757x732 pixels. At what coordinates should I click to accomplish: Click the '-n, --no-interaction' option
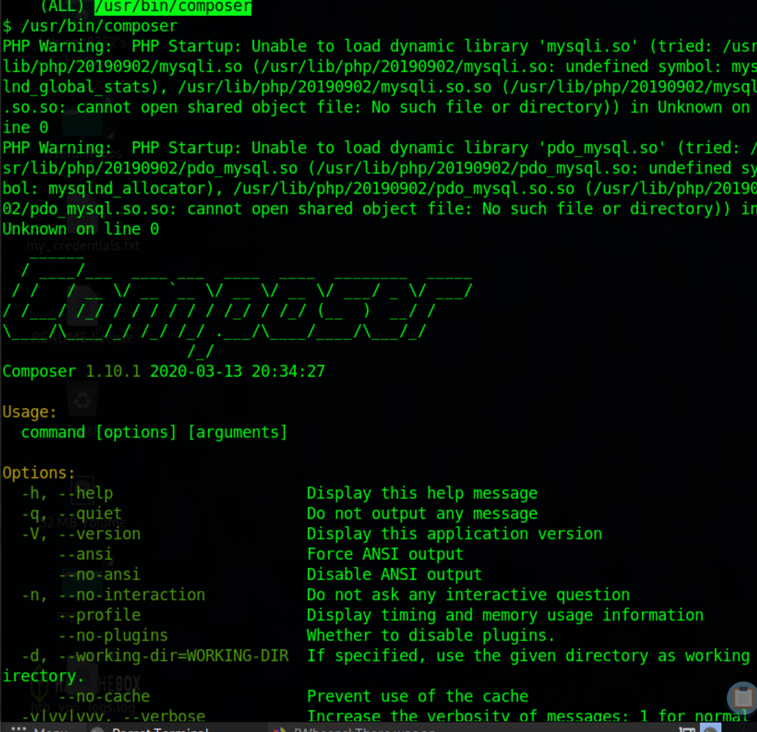tap(113, 595)
